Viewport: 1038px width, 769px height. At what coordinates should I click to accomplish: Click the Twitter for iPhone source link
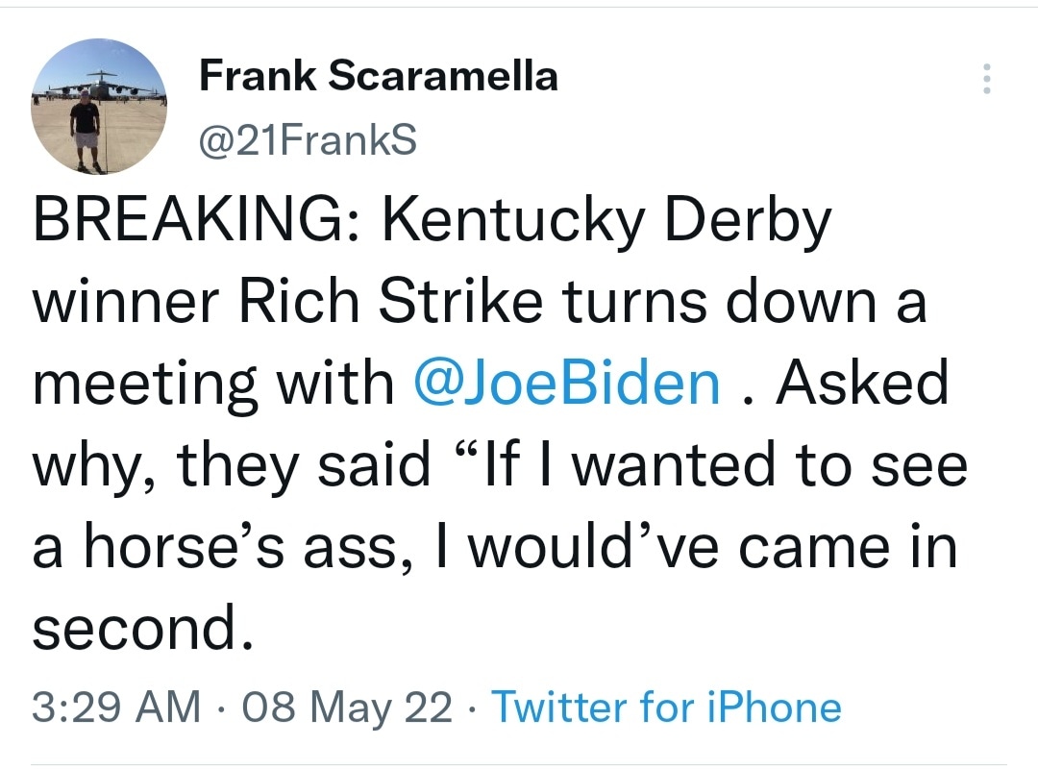(666, 707)
